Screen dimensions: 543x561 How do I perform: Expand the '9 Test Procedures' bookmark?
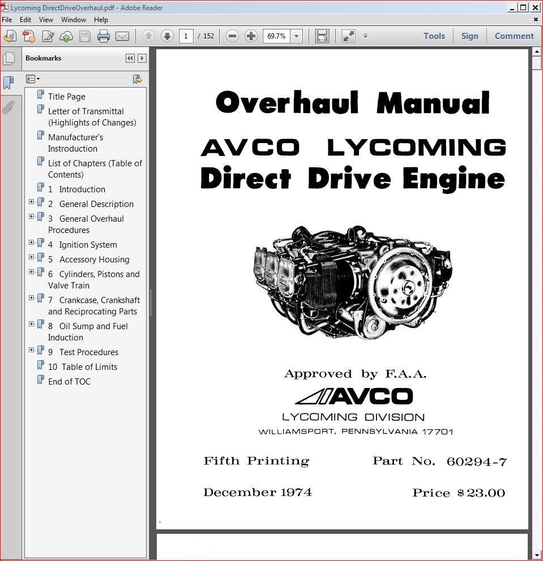32,350
